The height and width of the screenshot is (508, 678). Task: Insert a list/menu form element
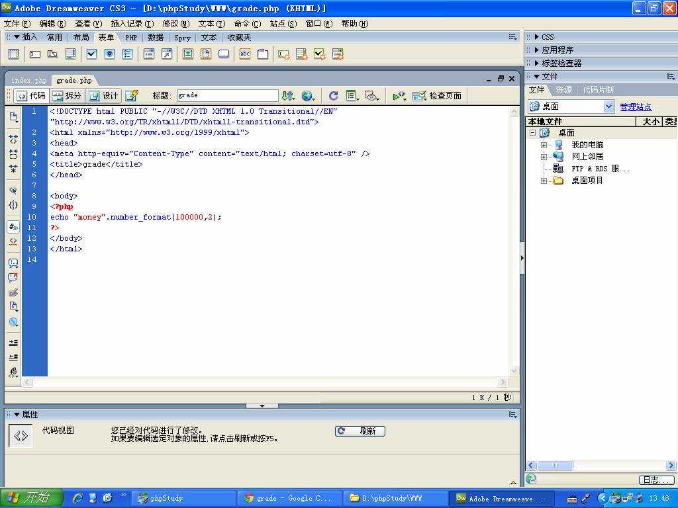tap(149, 54)
